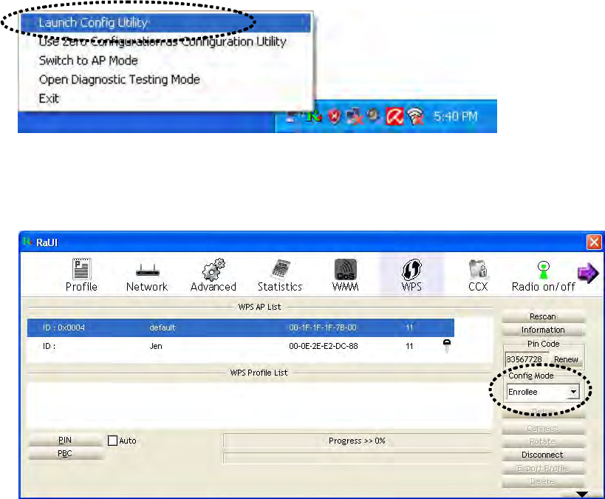Viewport: 605px width, 499px height.
Task: Click Renew pin code button
Action: 566,359
